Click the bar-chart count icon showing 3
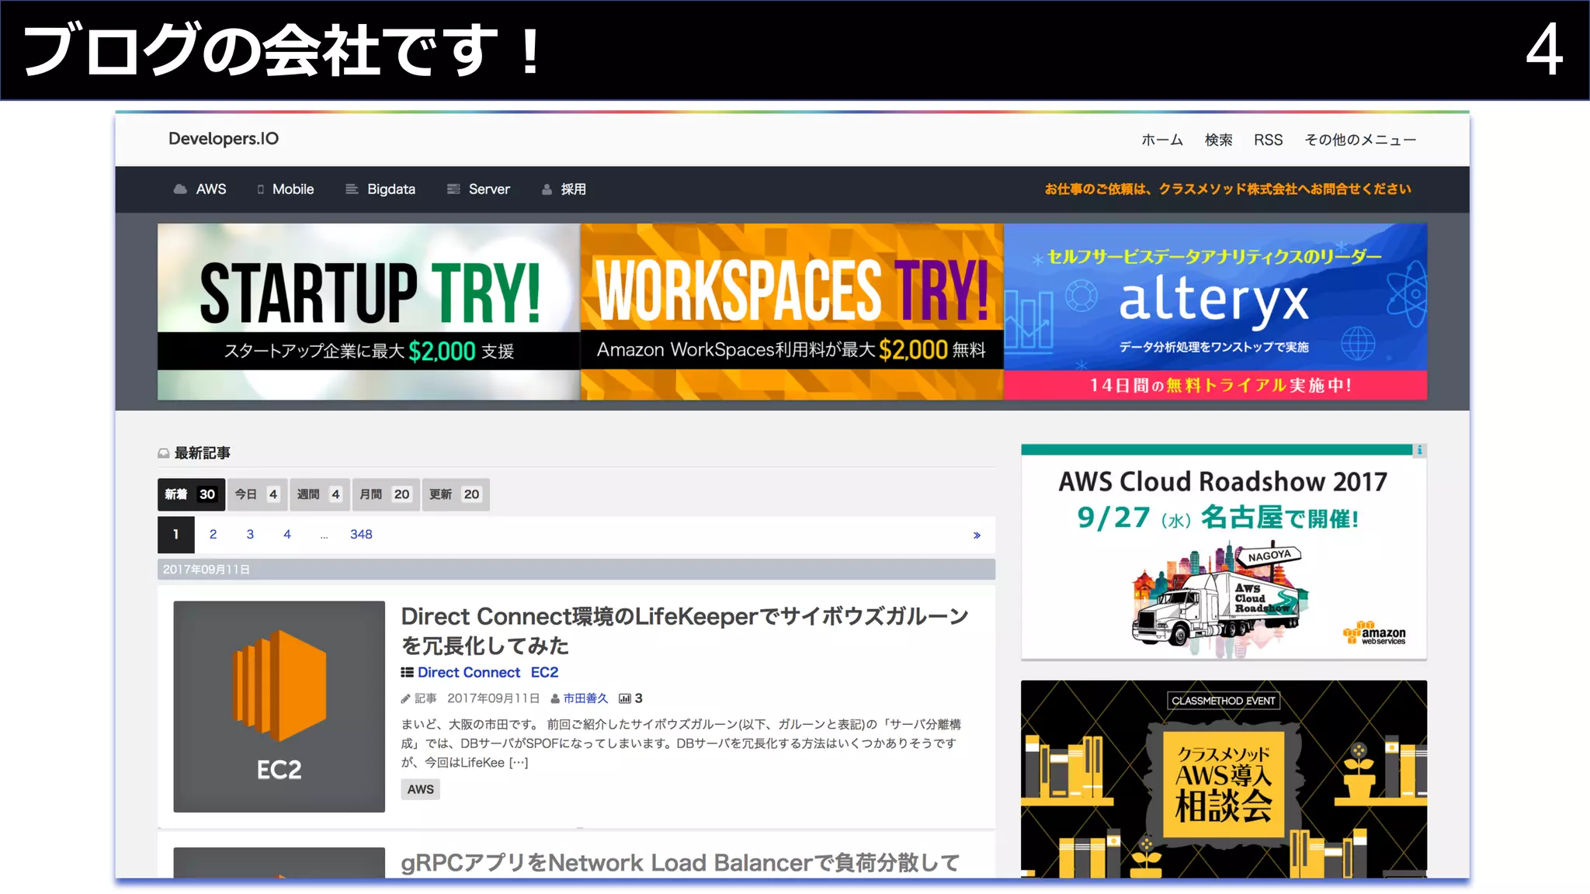1590x894 pixels. (x=624, y=699)
